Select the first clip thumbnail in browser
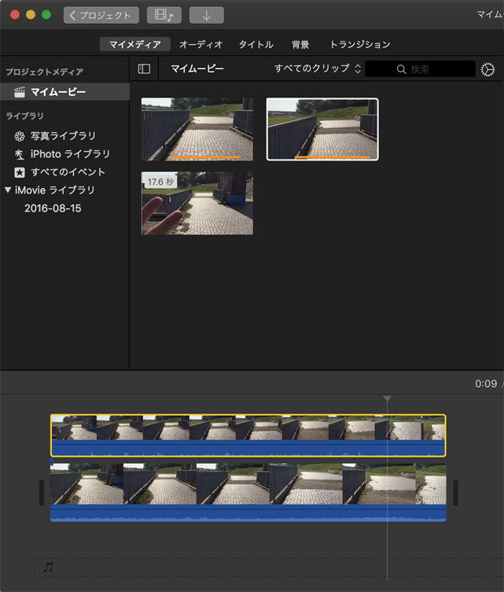Screen dimensions: 504x592 (x=197, y=129)
